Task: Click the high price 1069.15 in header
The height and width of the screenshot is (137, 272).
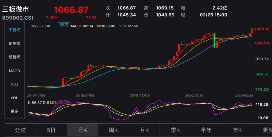Action: coord(165,8)
